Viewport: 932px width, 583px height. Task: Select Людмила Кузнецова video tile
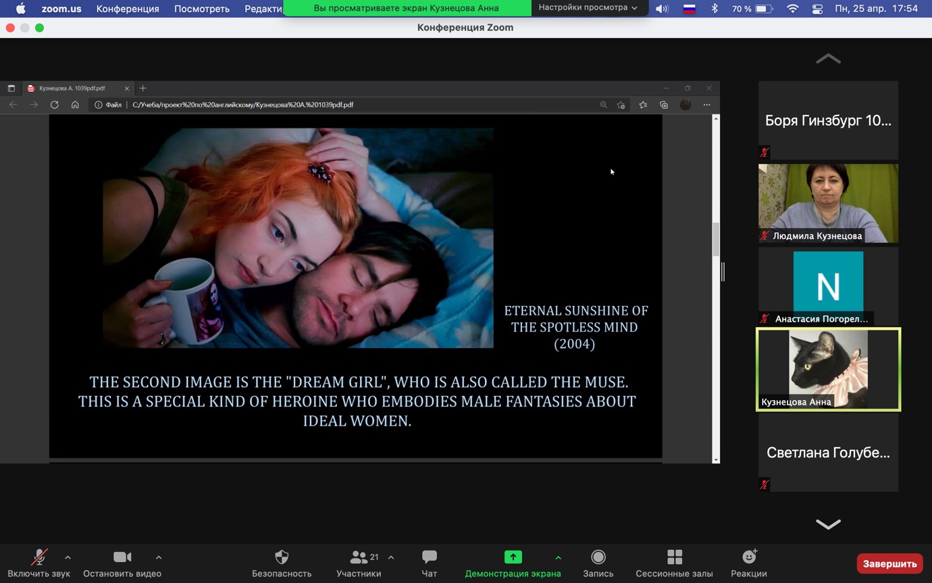[x=828, y=203]
